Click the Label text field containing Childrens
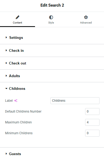Screen dimensions: 104x158 click(75, 101)
